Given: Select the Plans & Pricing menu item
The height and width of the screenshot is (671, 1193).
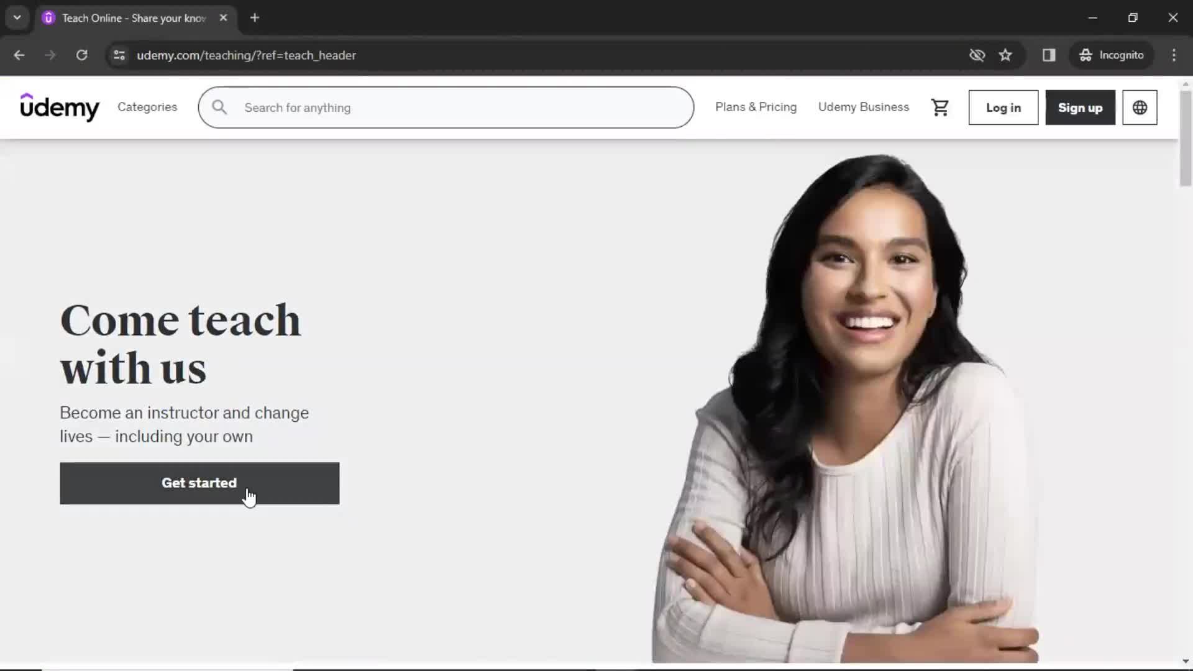Looking at the screenshot, I should point(756,106).
